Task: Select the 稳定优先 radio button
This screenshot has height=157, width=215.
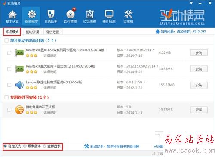Action: tap(5, 146)
